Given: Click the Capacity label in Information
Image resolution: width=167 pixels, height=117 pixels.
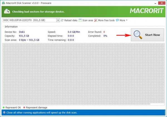Looking at the screenshot, I should [x=10, y=36].
